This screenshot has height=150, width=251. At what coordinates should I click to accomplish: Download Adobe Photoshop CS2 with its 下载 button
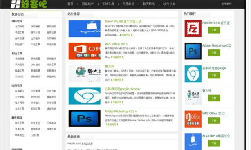(214, 53)
